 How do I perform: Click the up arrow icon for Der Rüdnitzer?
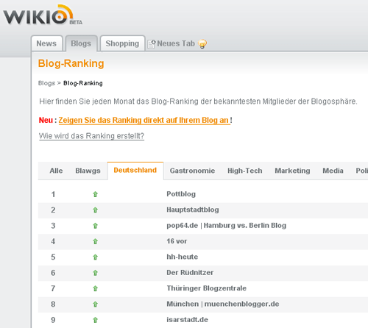point(95,273)
